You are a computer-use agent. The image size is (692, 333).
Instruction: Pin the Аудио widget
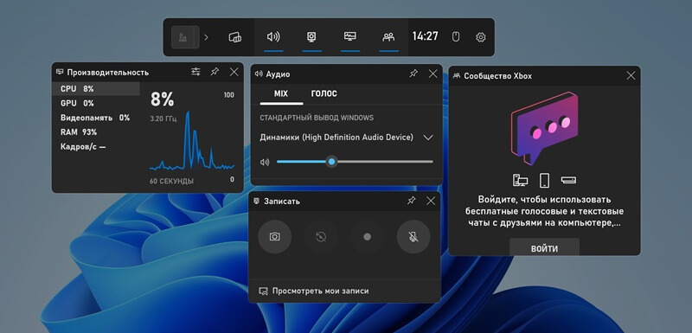pyautogui.click(x=413, y=74)
